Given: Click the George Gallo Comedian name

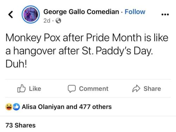Looking at the screenshot, I should tap(81, 12).
